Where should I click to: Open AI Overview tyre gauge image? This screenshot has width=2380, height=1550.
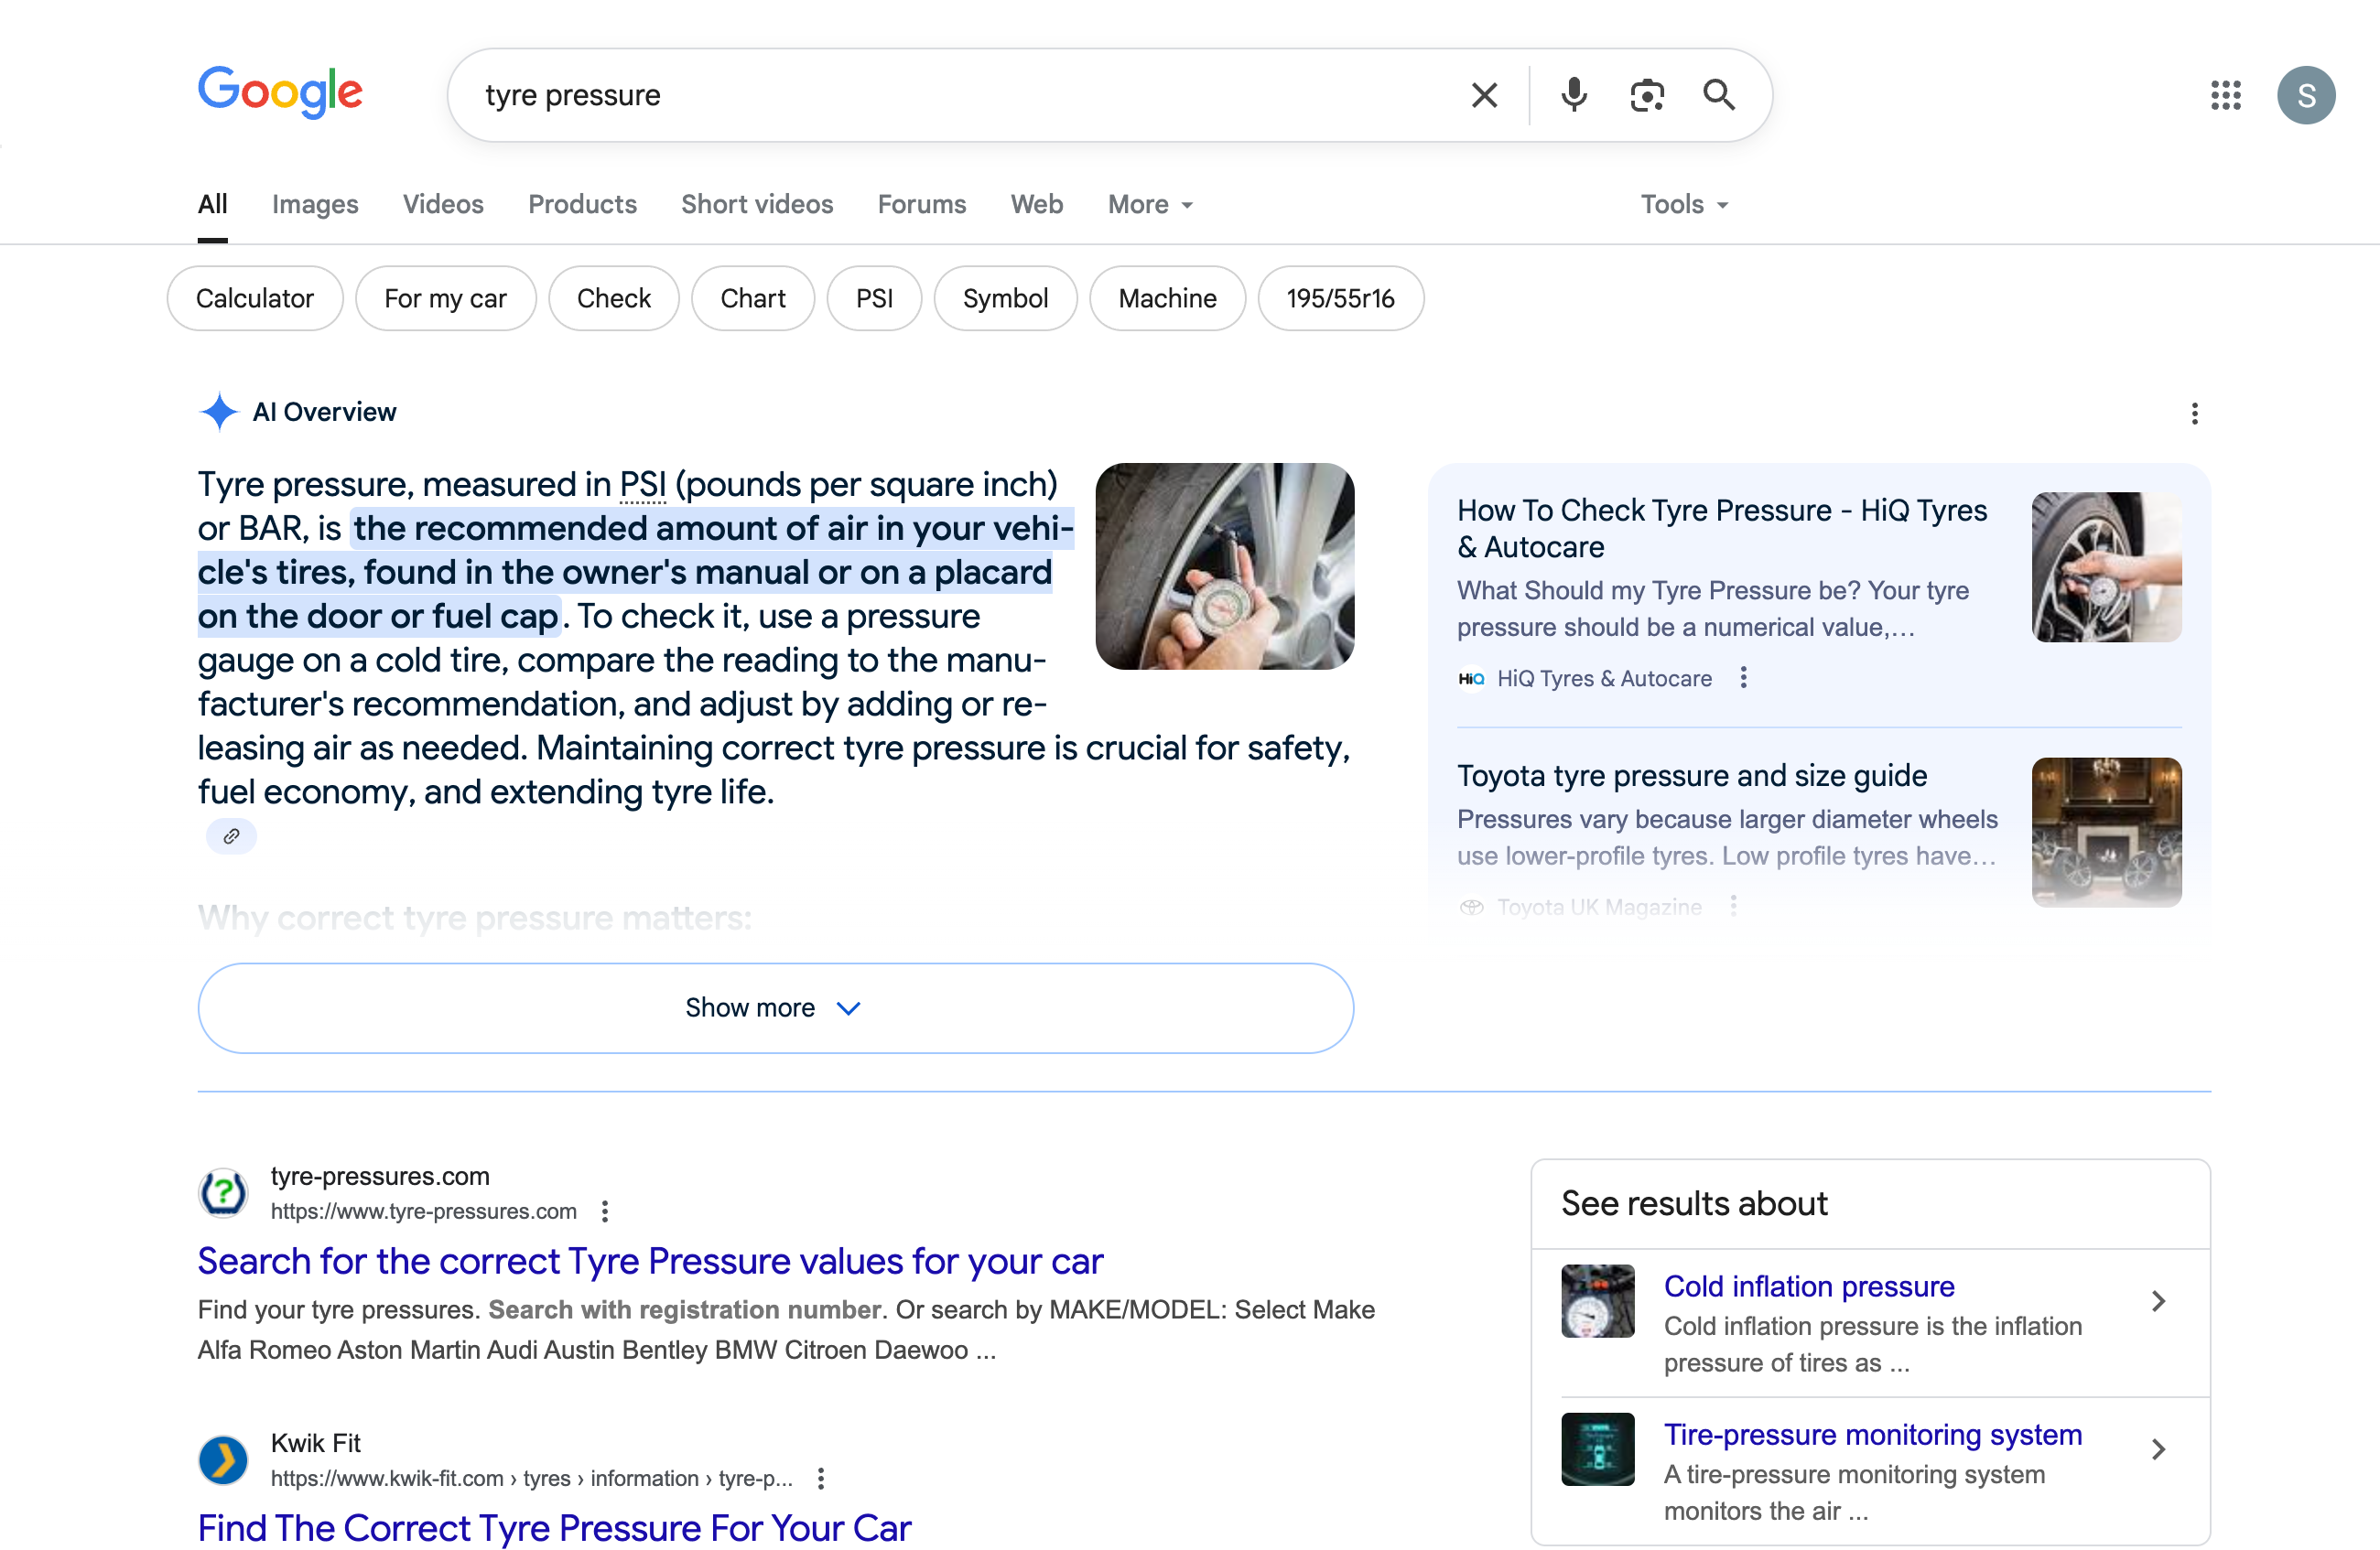(1225, 565)
